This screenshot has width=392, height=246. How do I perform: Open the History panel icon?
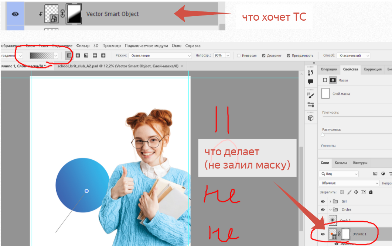(x=310, y=73)
